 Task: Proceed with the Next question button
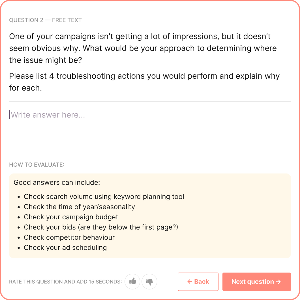click(256, 282)
